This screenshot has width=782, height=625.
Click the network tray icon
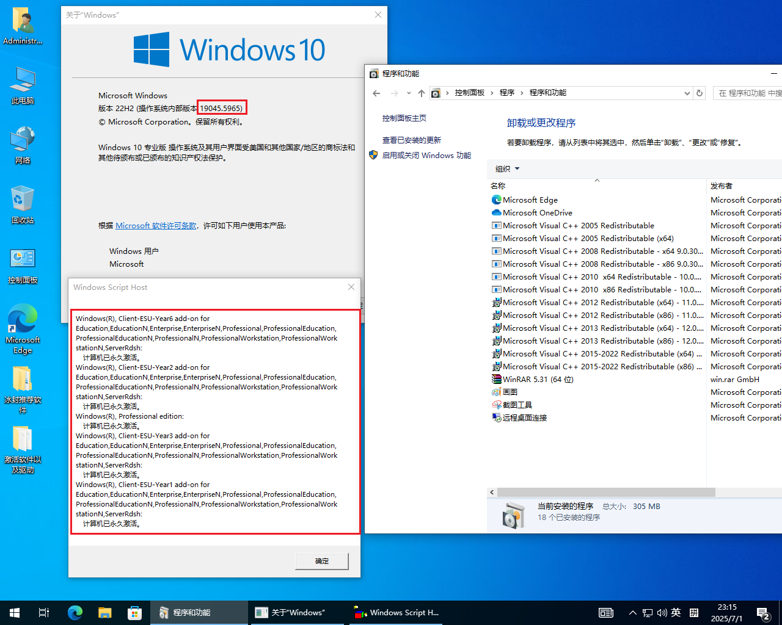(648, 613)
